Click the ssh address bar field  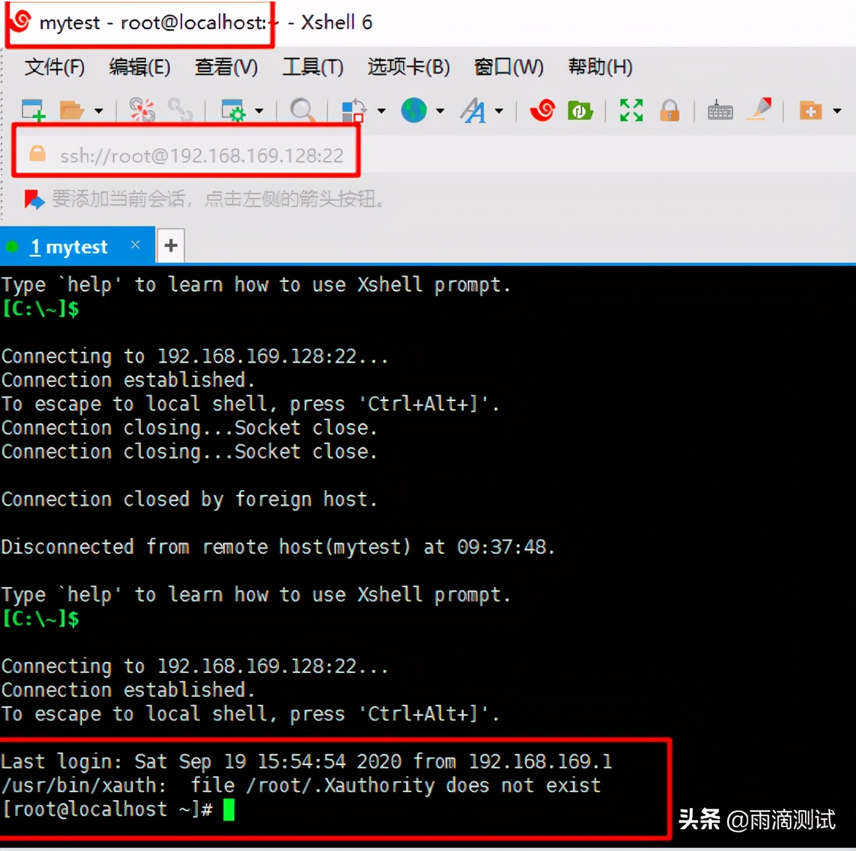198,154
